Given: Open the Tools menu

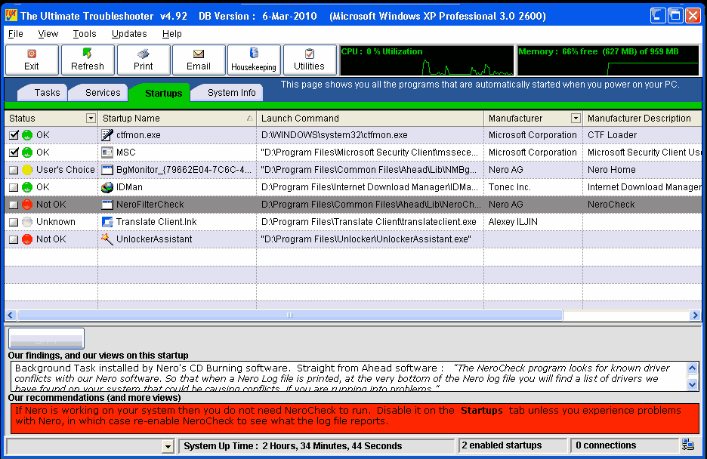Looking at the screenshot, I should tap(85, 34).
